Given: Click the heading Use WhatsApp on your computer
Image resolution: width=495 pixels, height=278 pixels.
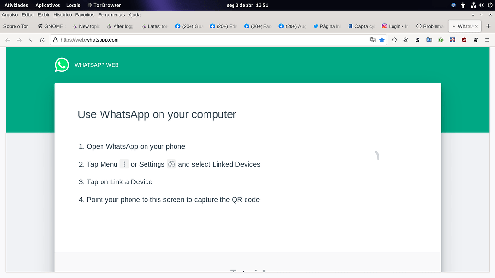Looking at the screenshot, I should pyautogui.click(x=157, y=115).
